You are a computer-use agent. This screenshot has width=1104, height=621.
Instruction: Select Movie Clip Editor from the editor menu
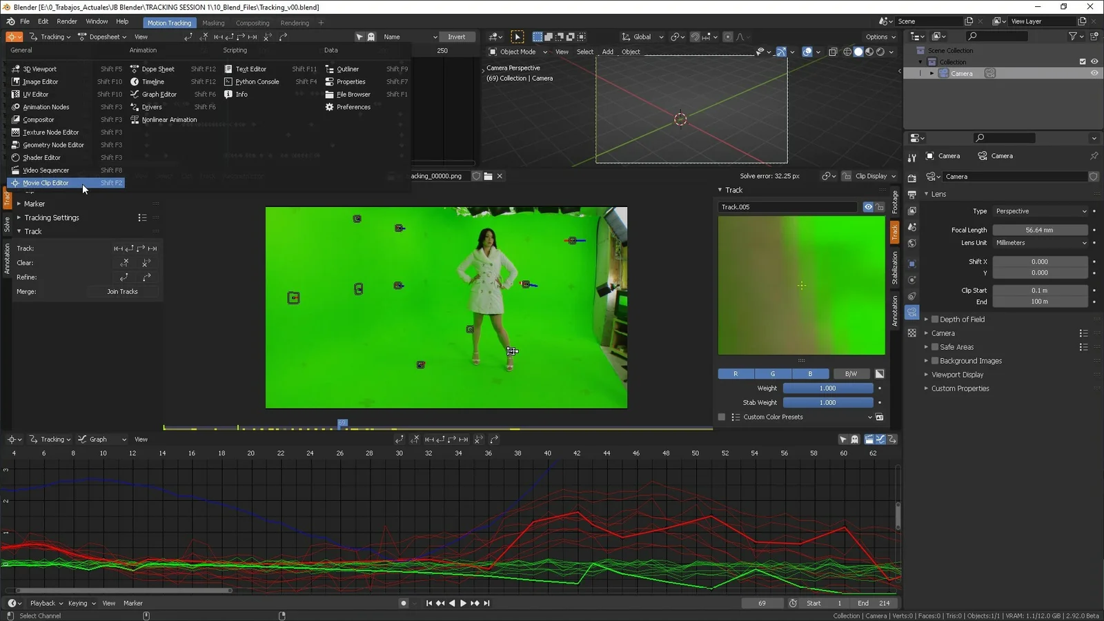(46, 182)
